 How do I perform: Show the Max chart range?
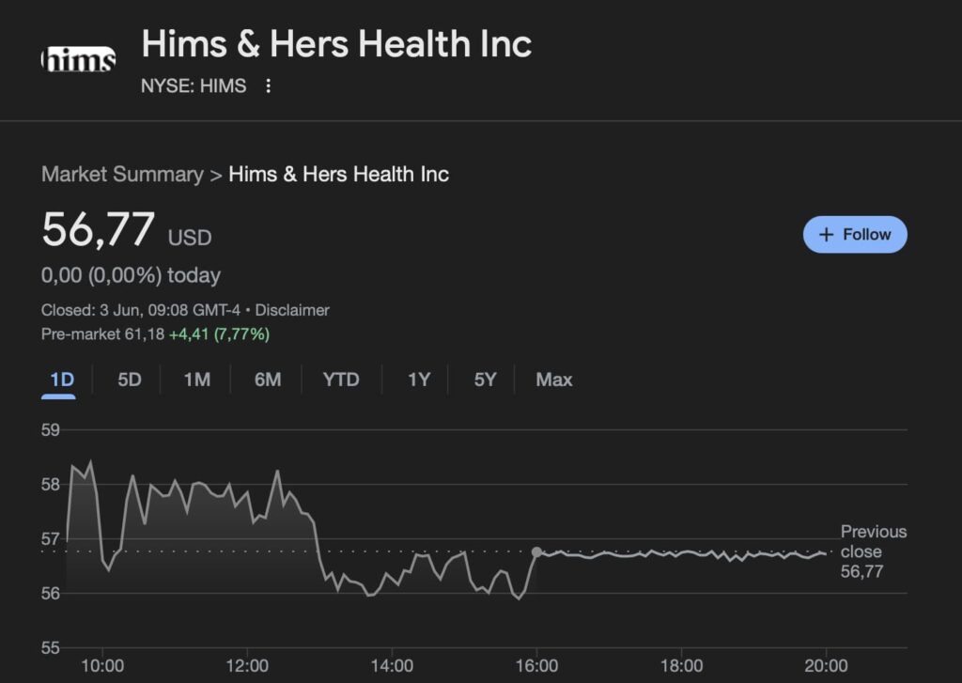pos(554,380)
